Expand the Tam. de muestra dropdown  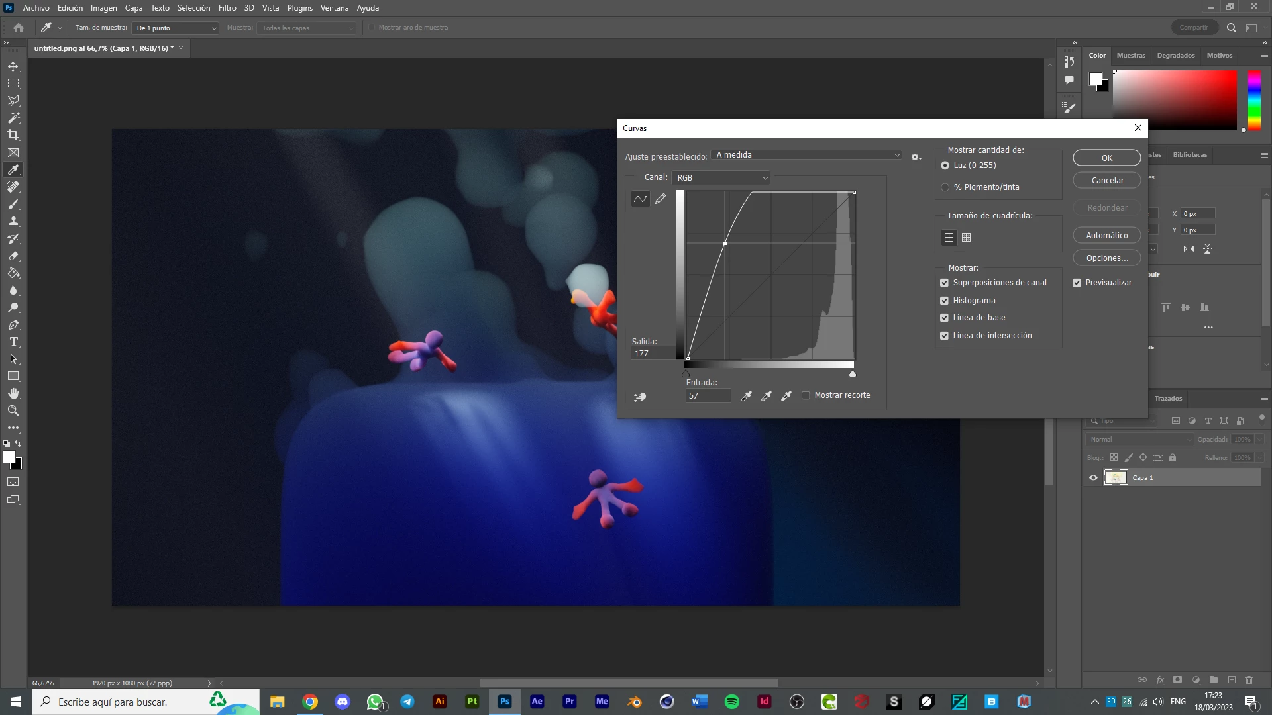pos(176,28)
